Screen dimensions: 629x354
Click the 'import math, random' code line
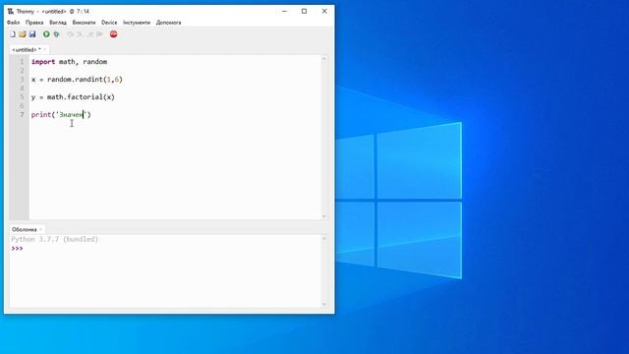[x=69, y=62]
